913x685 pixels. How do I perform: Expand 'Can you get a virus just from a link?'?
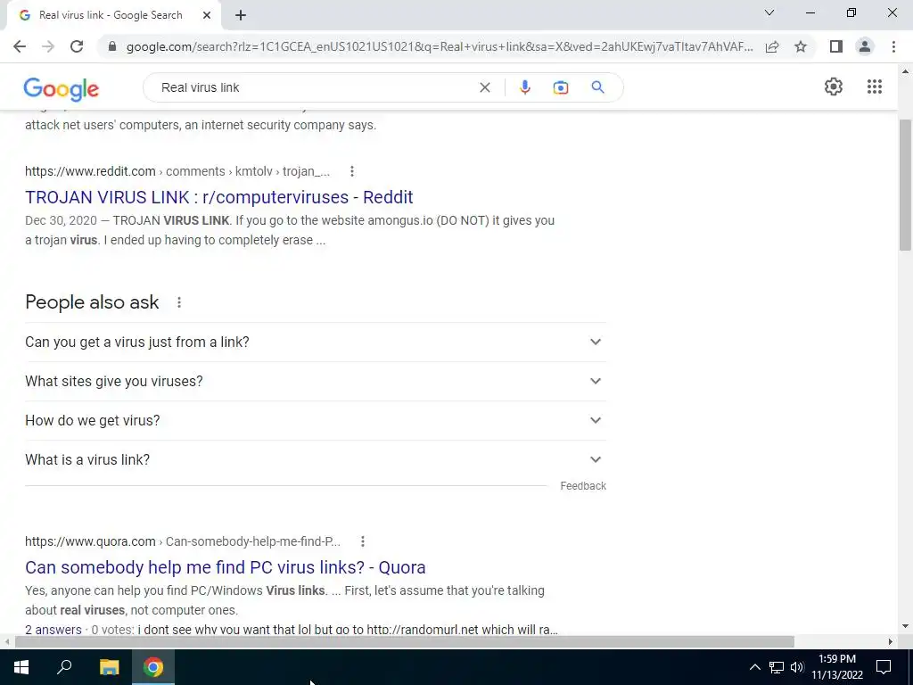point(316,342)
